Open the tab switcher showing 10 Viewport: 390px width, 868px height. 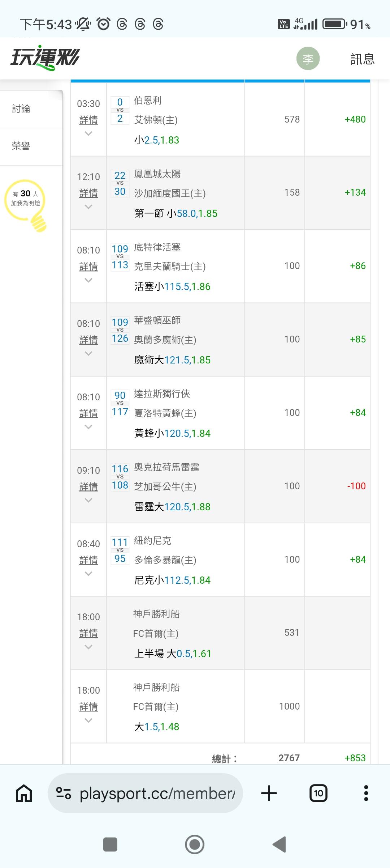pyautogui.click(x=318, y=793)
